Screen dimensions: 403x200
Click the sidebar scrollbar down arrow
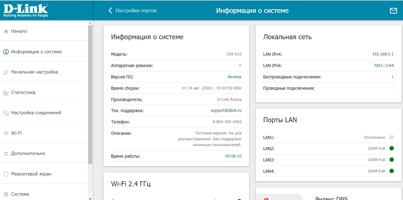[x=90, y=198]
